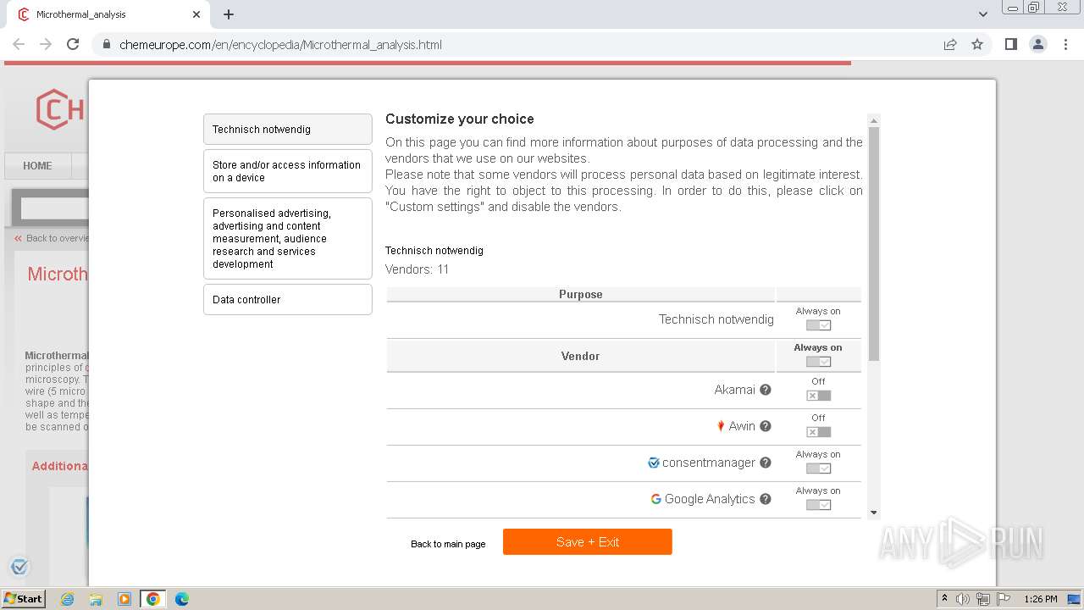Open a new browser tab
The width and height of the screenshot is (1084, 610).
point(229,14)
